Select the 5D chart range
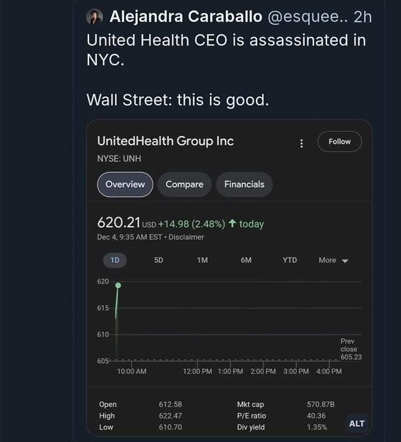The image size is (401, 442). [x=159, y=260]
